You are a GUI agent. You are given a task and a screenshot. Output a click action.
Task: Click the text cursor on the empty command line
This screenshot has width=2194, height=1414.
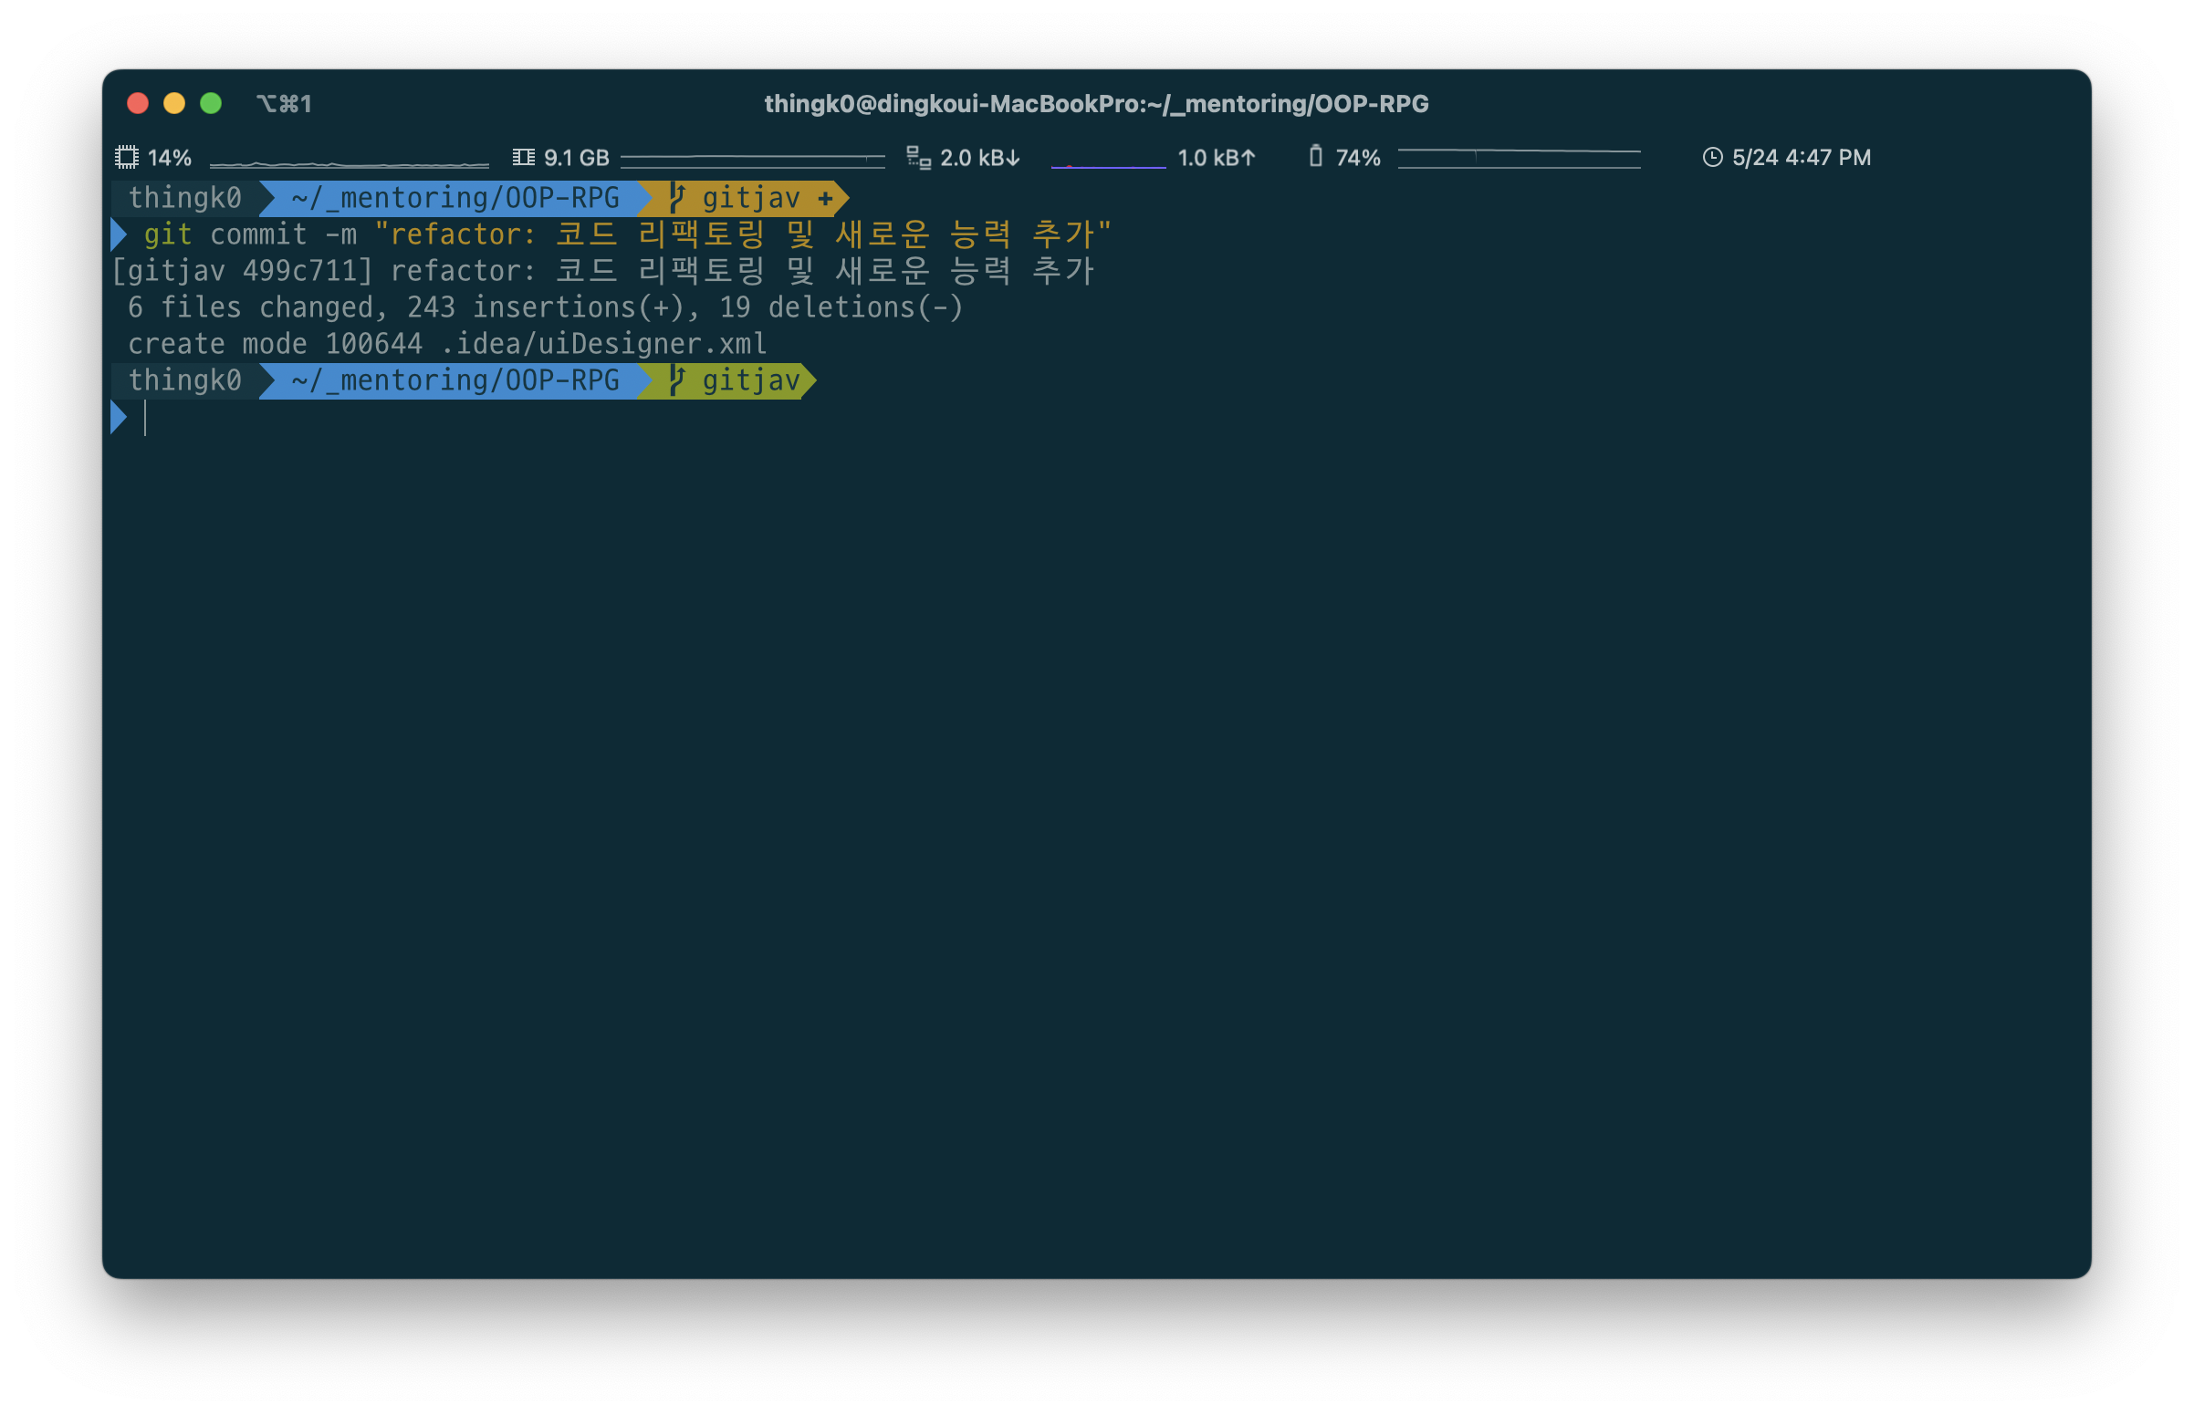pos(145,418)
